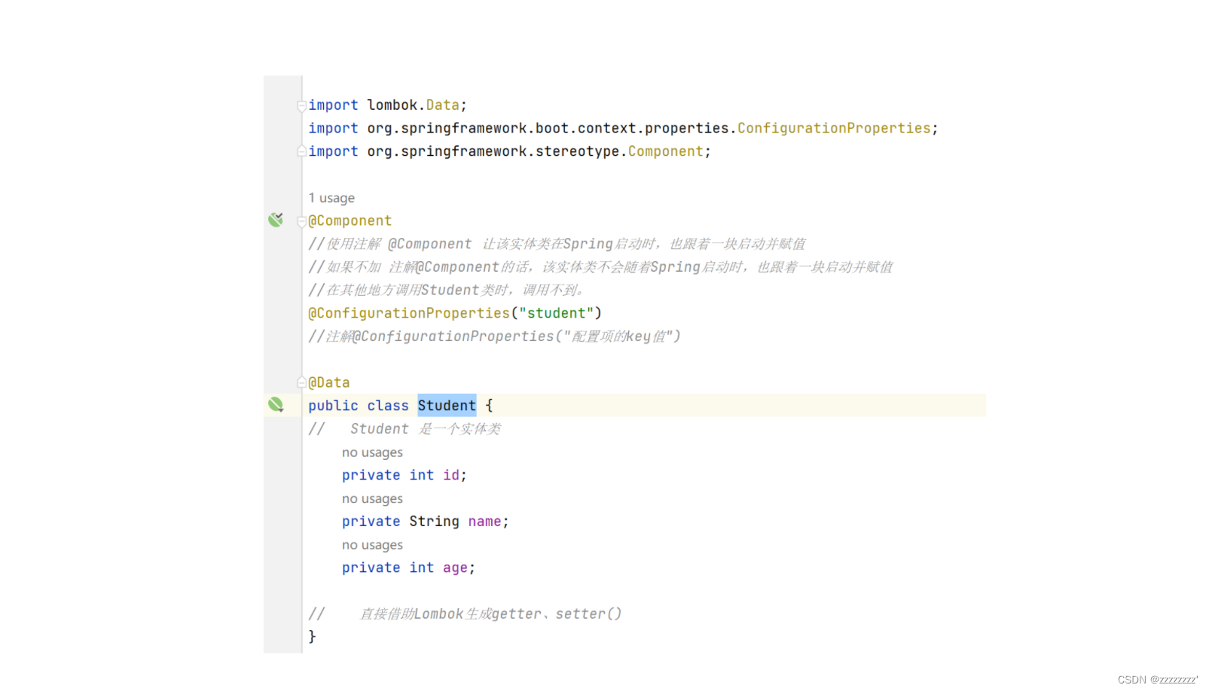Screen dimensions: 1209x691
Task: Click 'Data' in the lombok import line
Action: coord(443,105)
